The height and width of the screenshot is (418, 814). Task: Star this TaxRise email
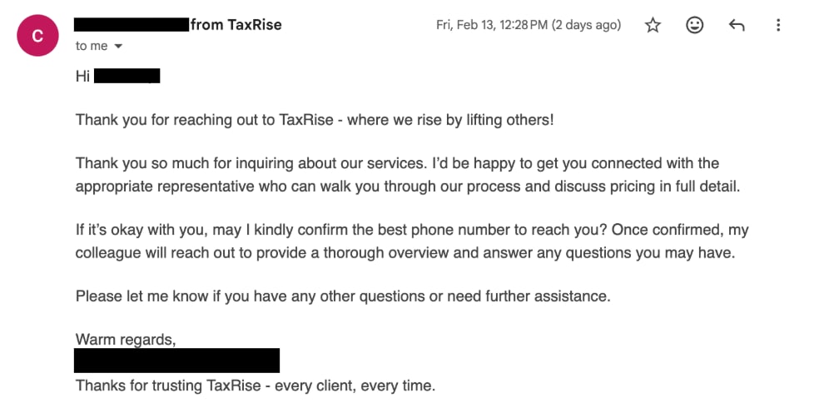coord(653,25)
